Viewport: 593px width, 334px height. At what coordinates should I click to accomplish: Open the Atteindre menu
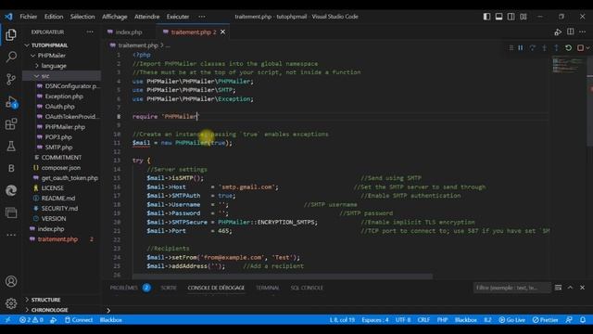[146, 17]
